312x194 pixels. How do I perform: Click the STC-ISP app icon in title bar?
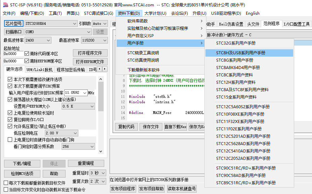click(5, 5)
